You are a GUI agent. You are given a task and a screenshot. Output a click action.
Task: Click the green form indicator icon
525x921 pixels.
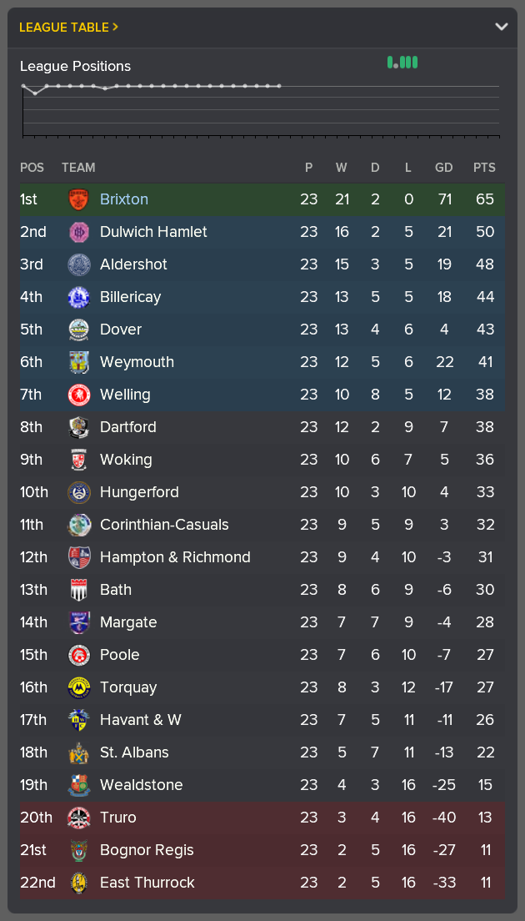tap(402, 62)
